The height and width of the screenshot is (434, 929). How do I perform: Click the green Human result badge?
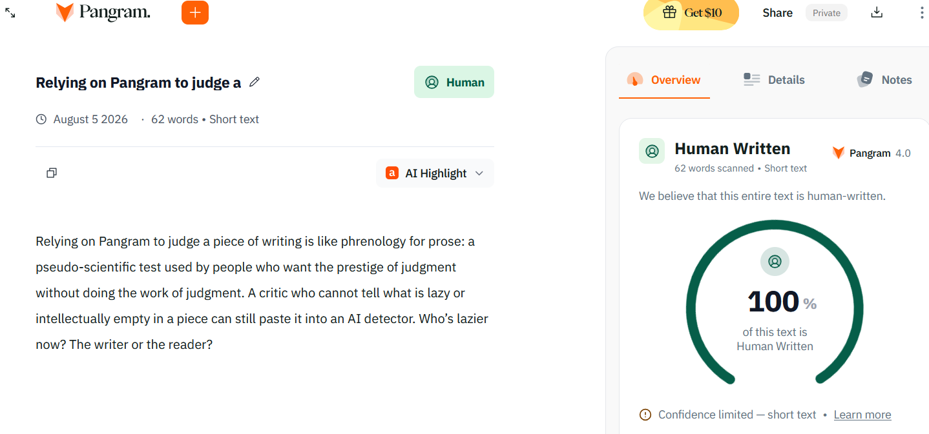click(454, 82)
